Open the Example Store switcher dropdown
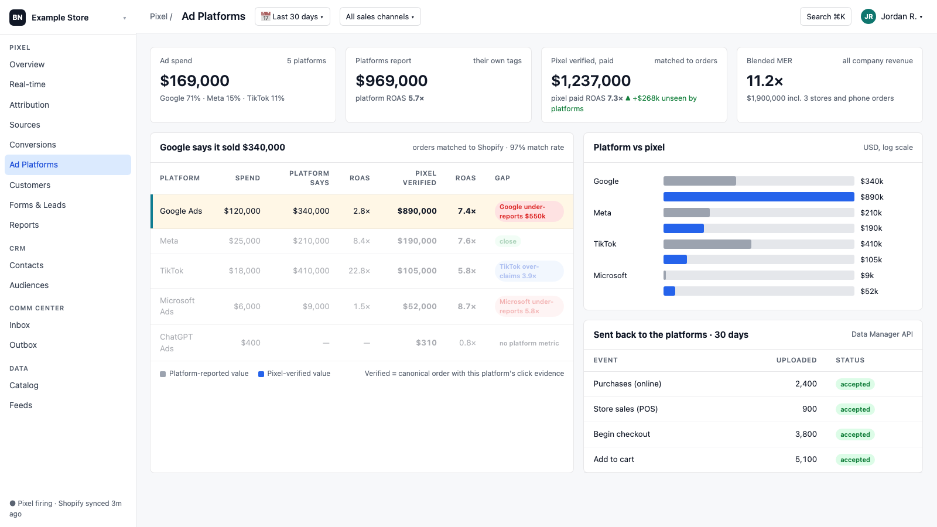The width and height of the screenshot is (937, 527). (x=68, y=18)
